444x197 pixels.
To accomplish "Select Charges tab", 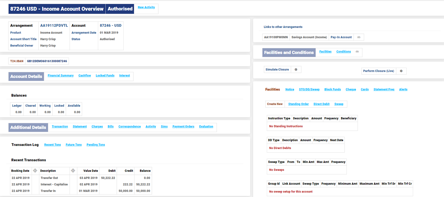I will 97,126.
